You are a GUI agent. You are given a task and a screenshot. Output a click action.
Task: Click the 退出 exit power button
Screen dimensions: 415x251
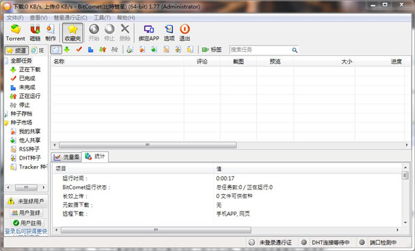pos(185,32)
